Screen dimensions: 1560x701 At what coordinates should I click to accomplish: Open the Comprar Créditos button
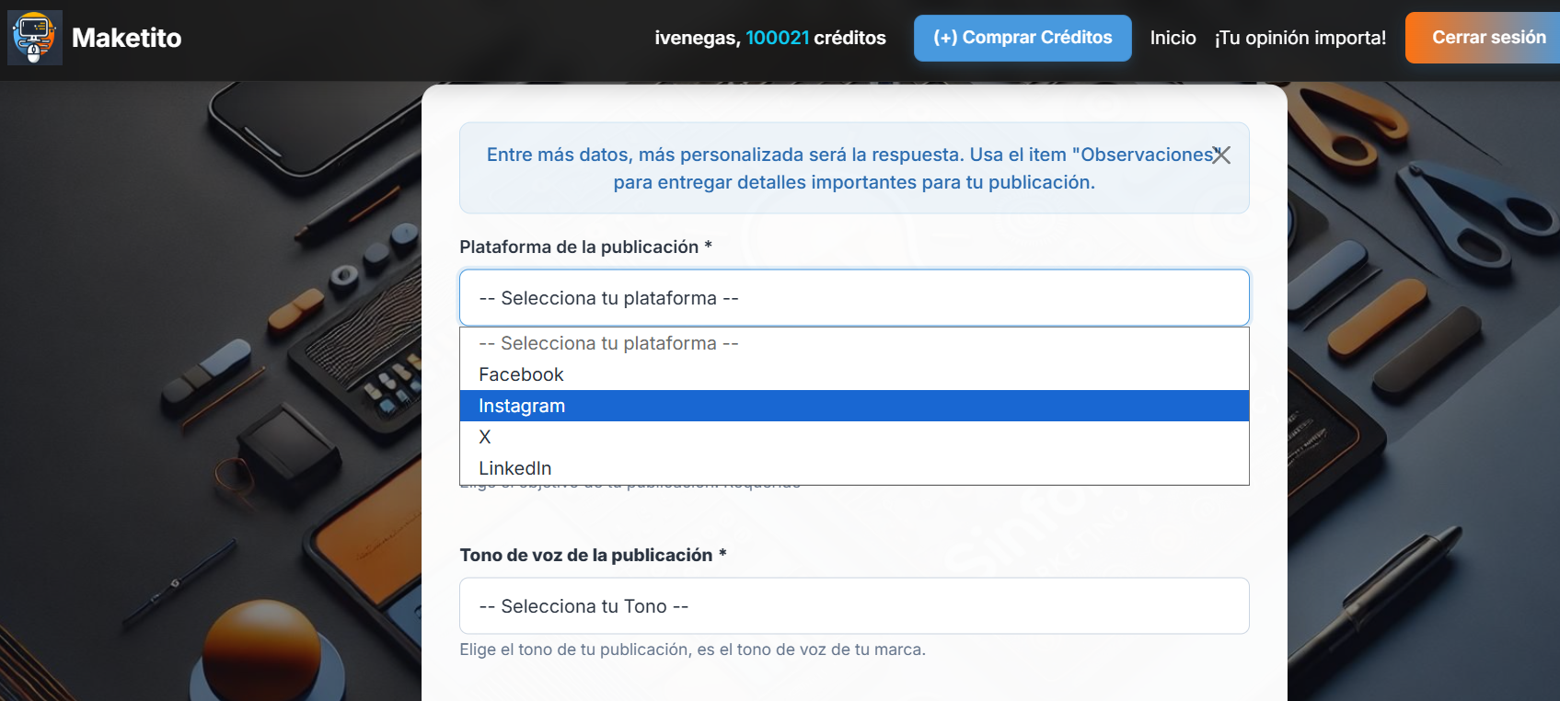[1023, 38]
